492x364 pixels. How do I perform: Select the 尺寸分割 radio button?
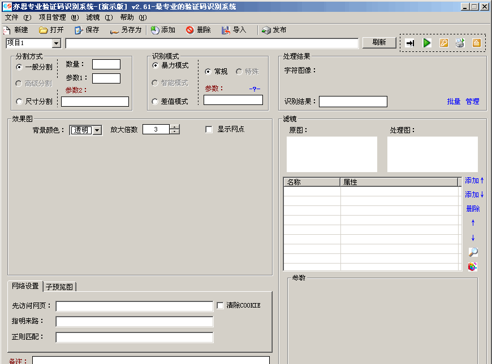(19, 102)
